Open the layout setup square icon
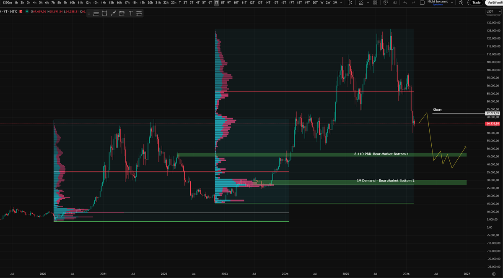This screenshot has height=278, width=503. tap(422, 3)
